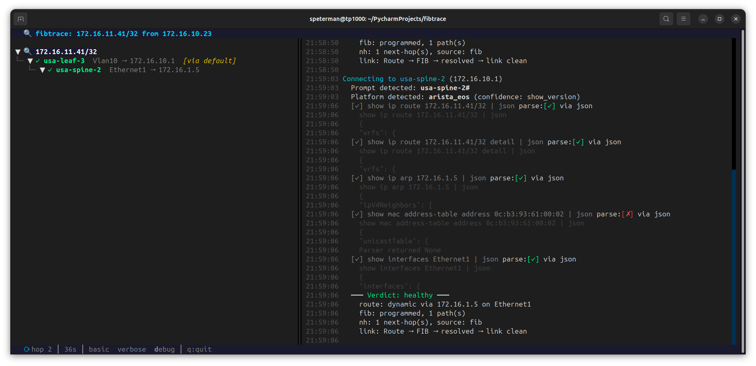Open new terminal tab icon

21,19
